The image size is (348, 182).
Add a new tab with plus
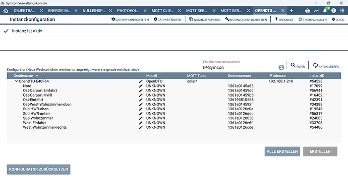292,11
